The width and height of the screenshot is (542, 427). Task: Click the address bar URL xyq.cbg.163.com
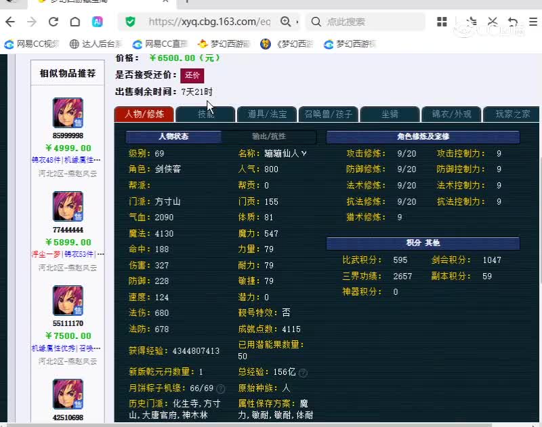coord(209,22)
